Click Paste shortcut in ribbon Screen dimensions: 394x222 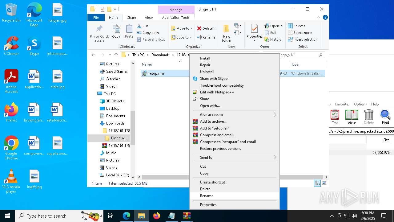151,39
